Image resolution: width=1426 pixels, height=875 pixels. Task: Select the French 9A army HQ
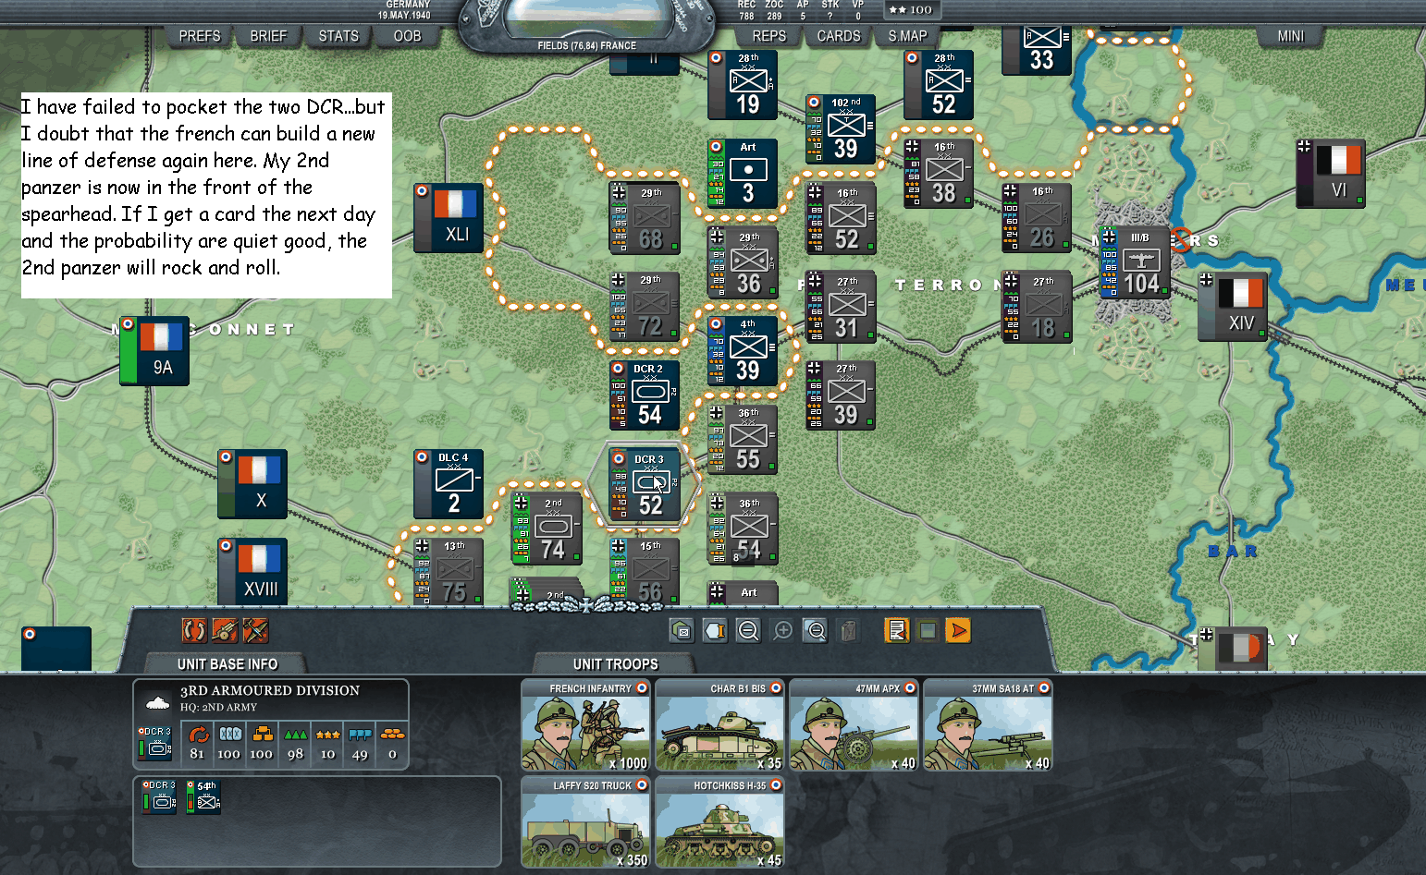(x=155, y=351)
